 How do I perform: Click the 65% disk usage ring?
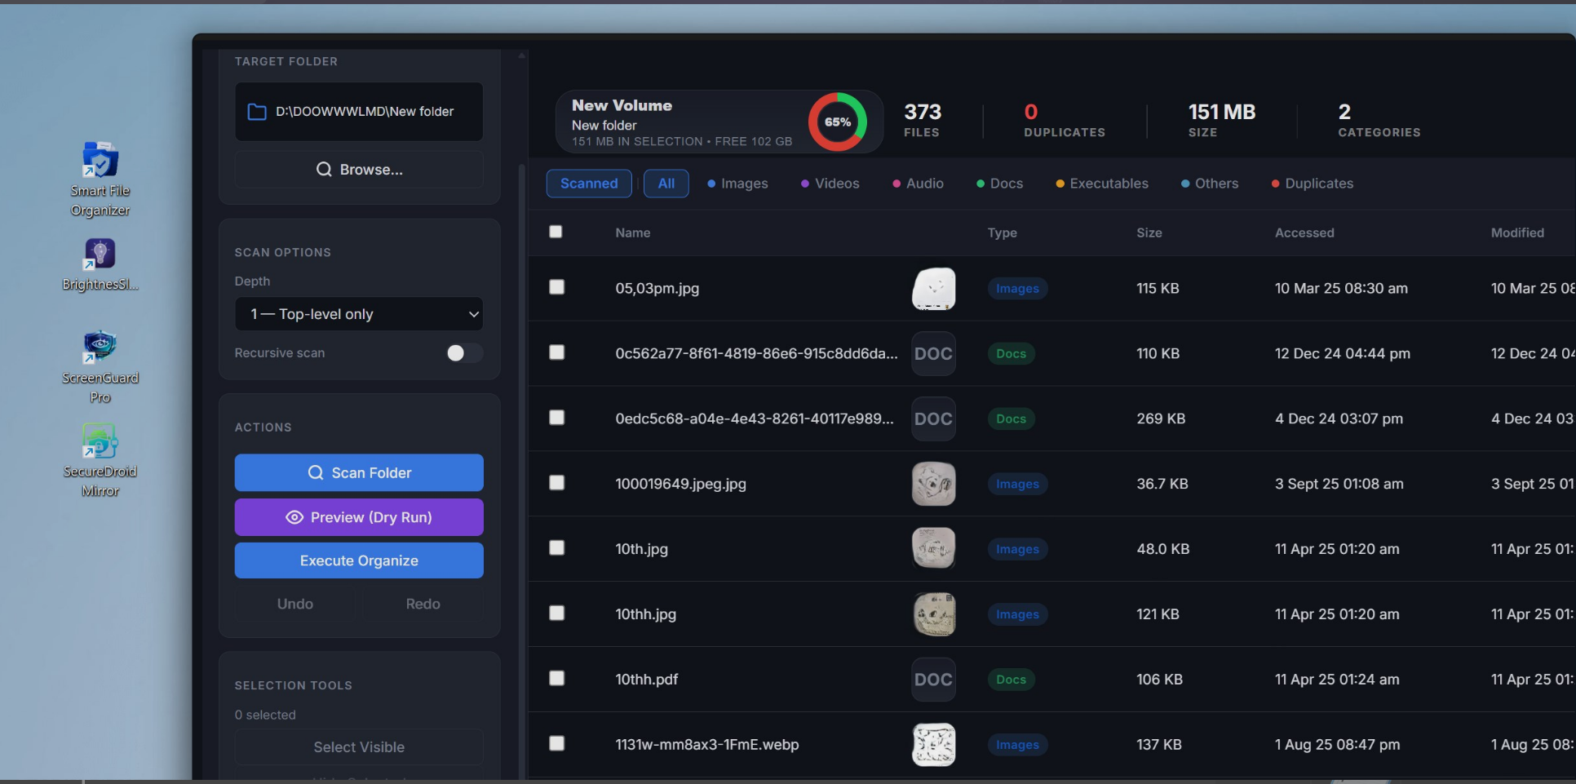pyautogui.click(x=837, y=122)
